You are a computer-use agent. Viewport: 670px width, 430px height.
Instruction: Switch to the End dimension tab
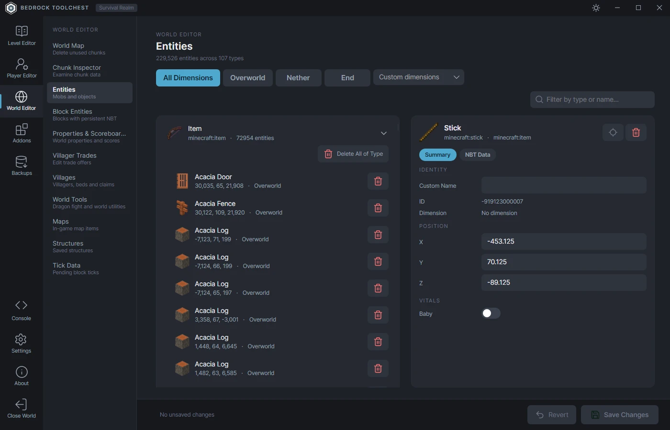tap(347, 78)
